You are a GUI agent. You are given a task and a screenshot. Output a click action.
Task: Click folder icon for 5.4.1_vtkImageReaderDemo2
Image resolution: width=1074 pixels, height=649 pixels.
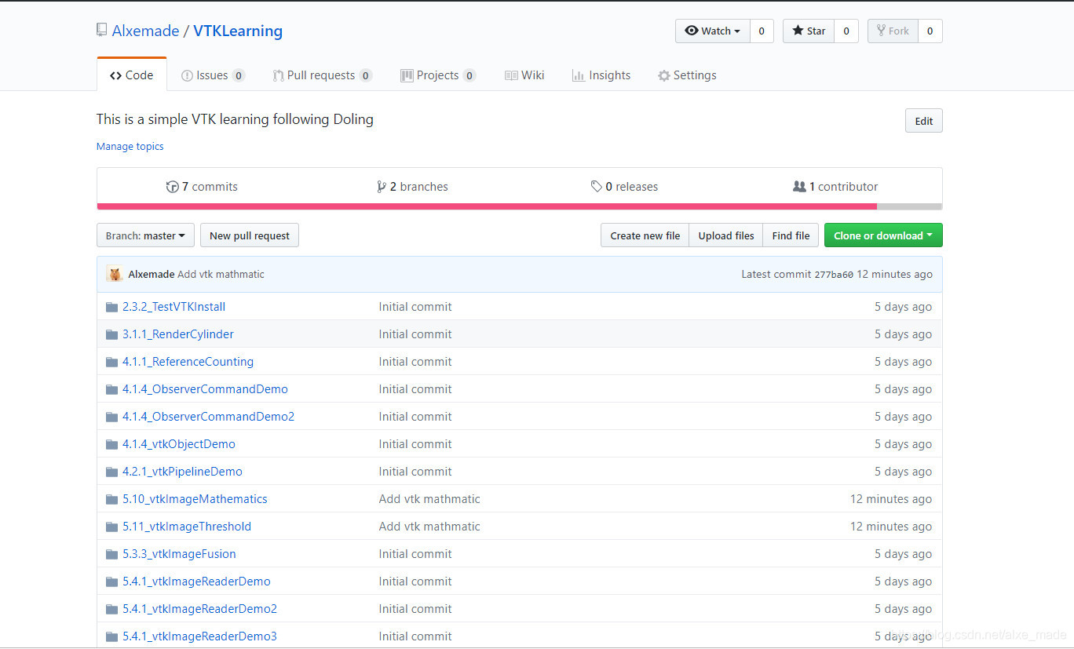[x=111, y=609]
